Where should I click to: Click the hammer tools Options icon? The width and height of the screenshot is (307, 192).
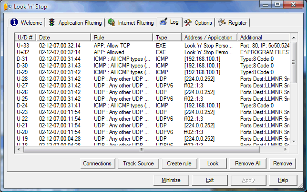[188, 23]
